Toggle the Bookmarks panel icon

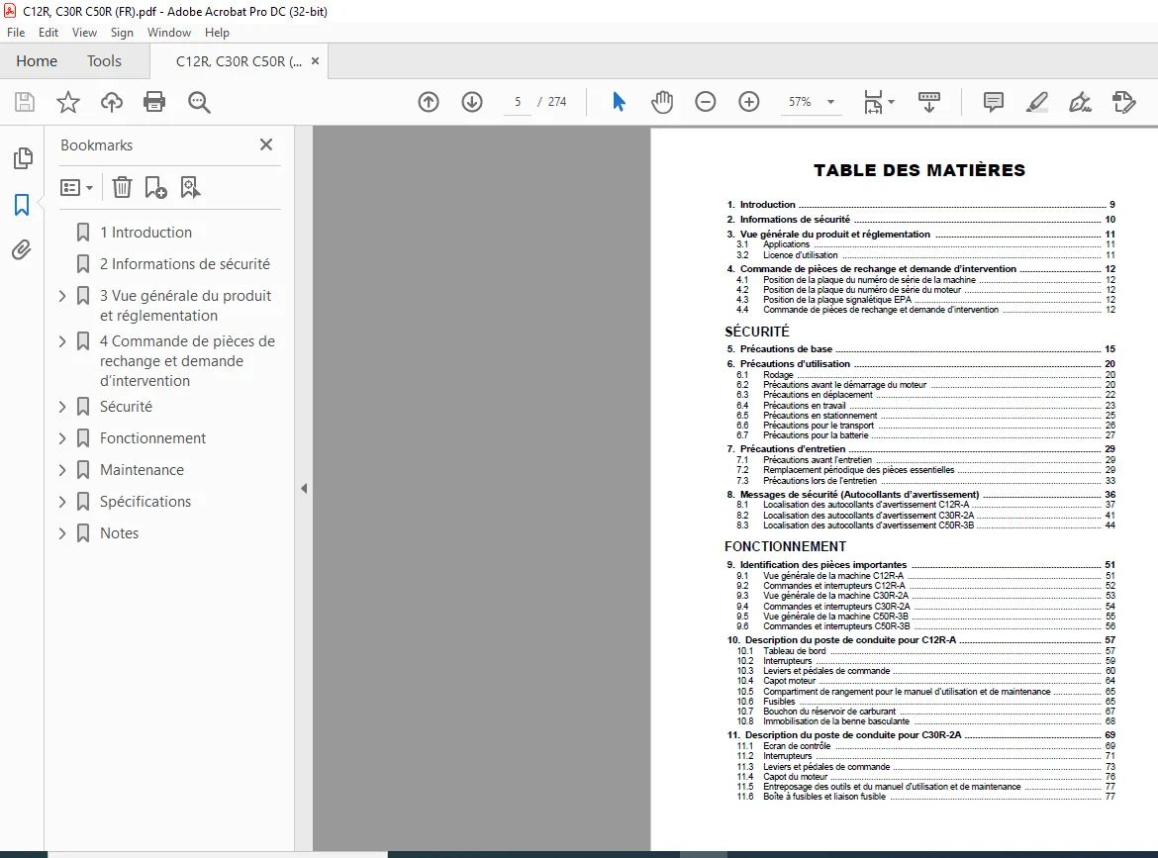click(22, 205)
